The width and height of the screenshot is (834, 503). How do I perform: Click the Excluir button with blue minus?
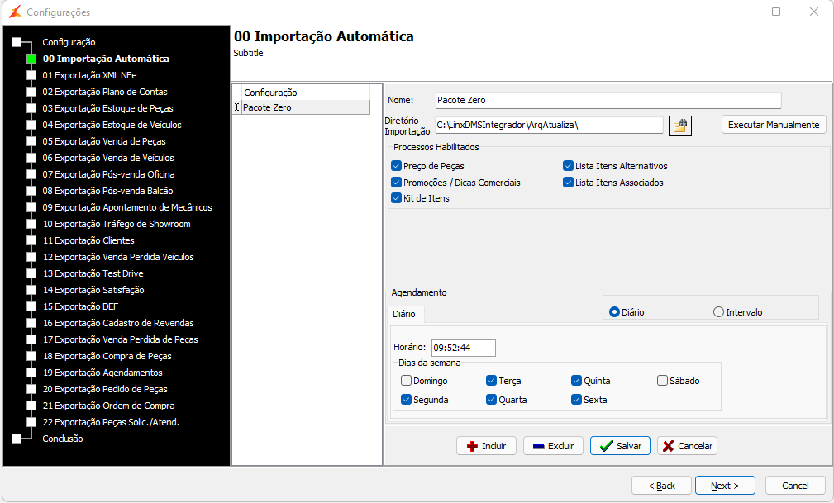coord(554,446)
